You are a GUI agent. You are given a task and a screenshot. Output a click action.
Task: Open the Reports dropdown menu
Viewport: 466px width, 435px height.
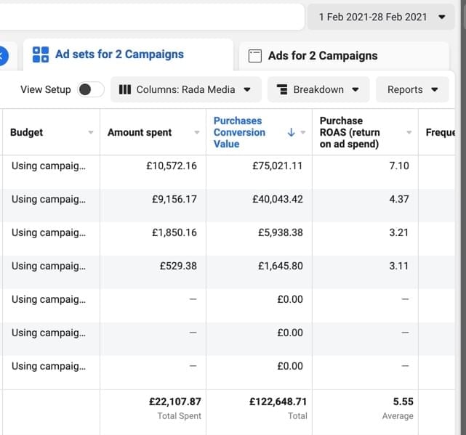click(x=413, y=89)
